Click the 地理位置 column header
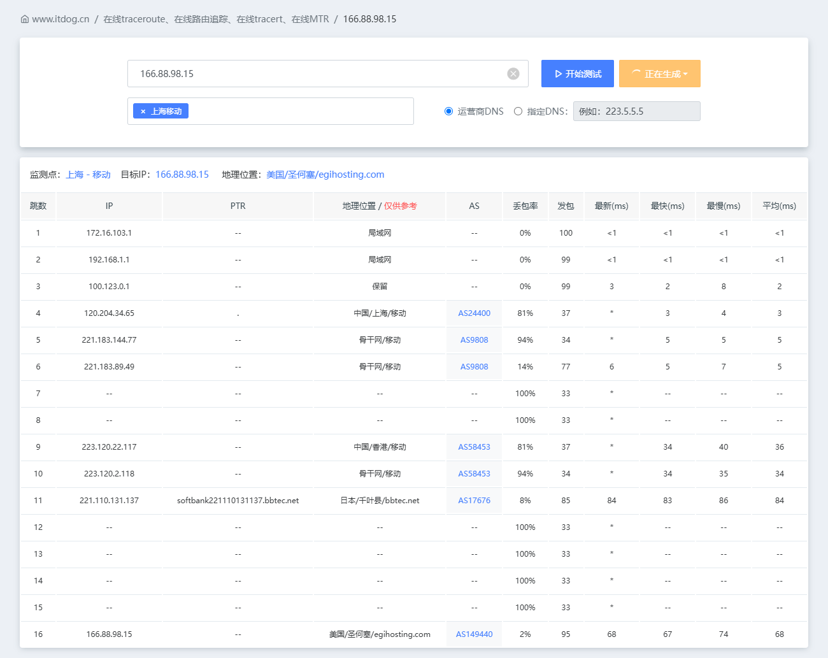This screenshot has width=828, height=658. click(380, 206)
